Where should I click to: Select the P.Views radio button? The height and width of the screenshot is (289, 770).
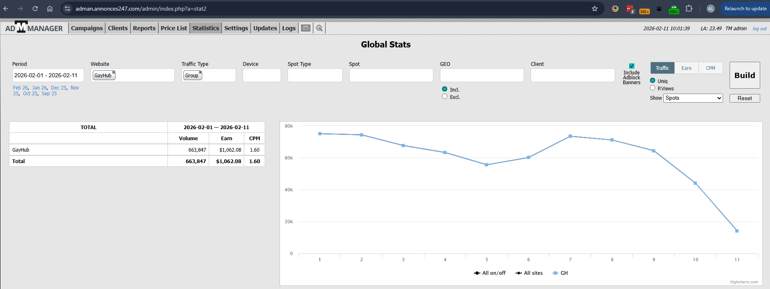pos(652,88)
